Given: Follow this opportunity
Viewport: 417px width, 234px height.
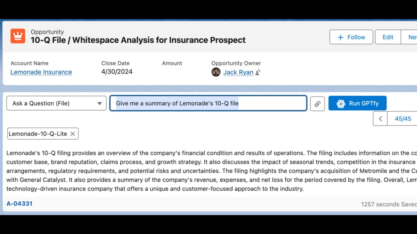Looking at the screenshot, I should (351, 37).
